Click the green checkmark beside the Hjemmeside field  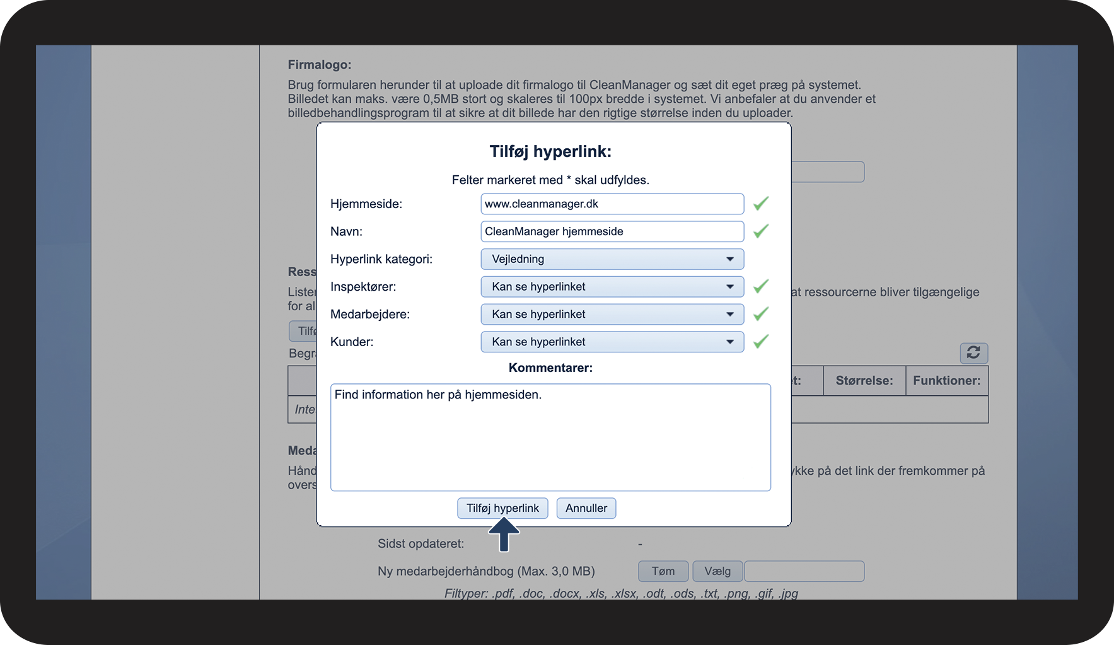[x=761, y=204]
